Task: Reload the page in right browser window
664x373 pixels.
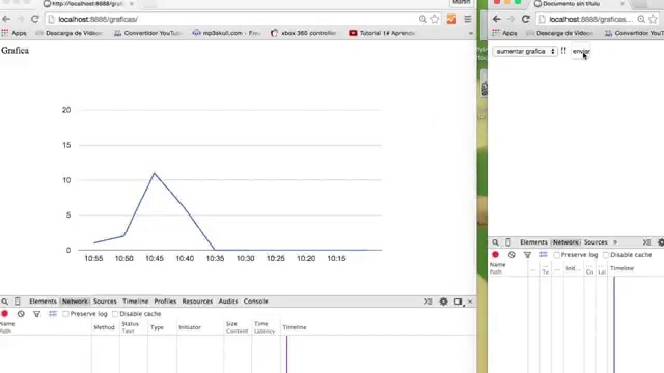Action: tap(525, 19)
